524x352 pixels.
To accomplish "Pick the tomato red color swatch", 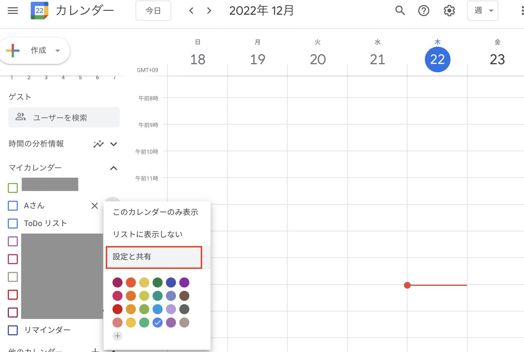I will [x=117, y=309].
